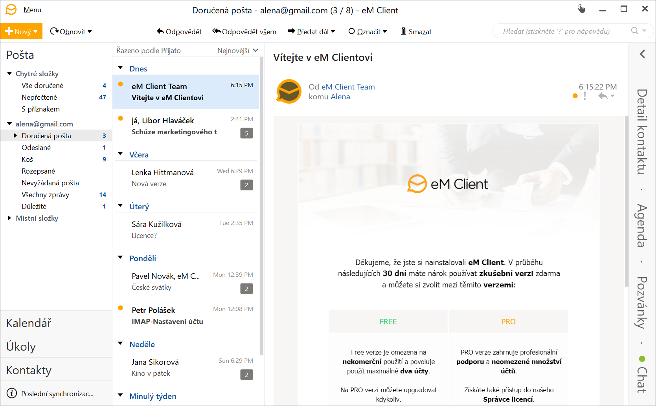
Task: Open the Označit dropdown arrow
Action: (385, 32)
